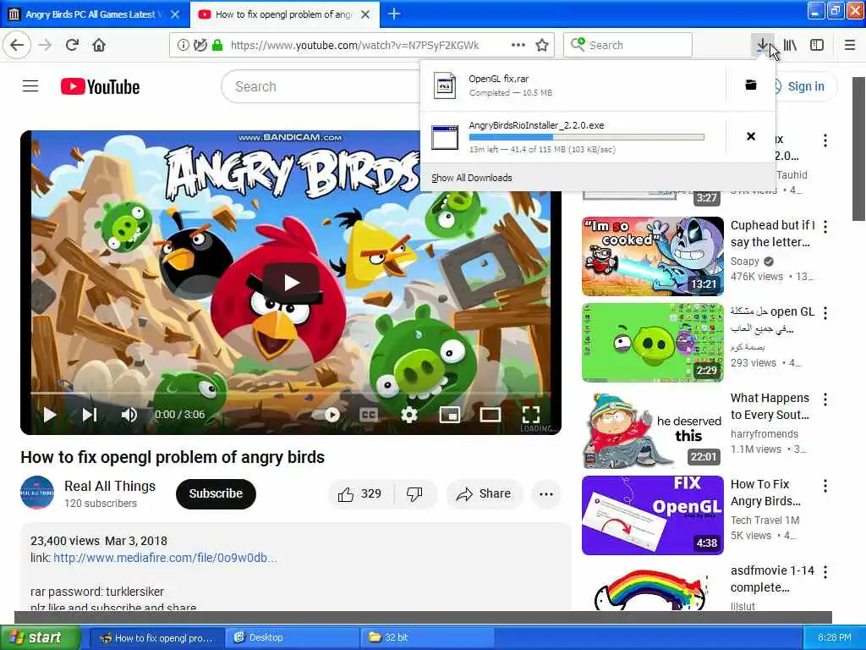The image size is (866, 650).
Task: Open options for asdfmovie 1-14 video
Action: point(825,572)
